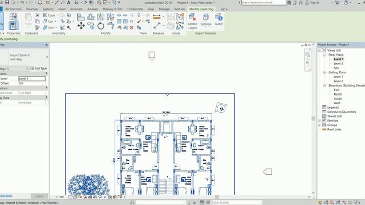This screenshot has width=365, height=205.
Task: Click the Hide in View lightbulb icon
Action: coord(139,15)
